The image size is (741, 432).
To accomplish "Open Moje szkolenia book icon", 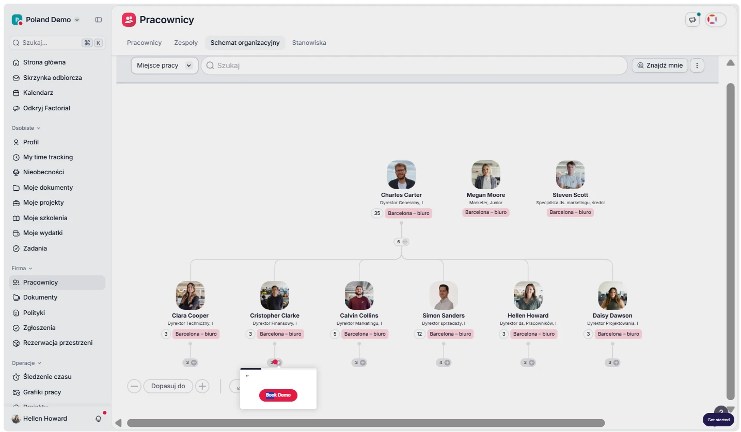I will pyautogui.click(x=16, y=218).
